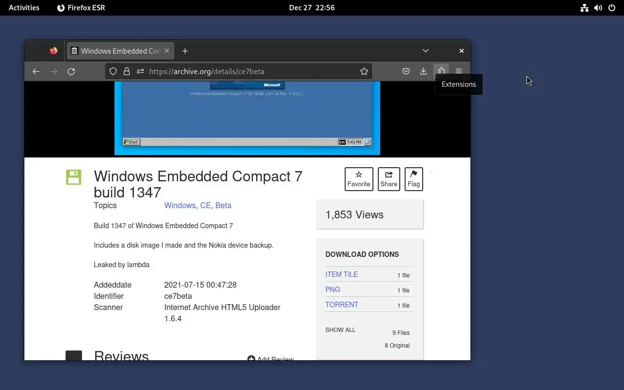Click the DOWNLOAD OPTIONS heading
Viewport: 624px width, 390px height.
click(362, 254)
